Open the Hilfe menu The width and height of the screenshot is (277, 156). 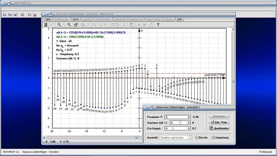tap(180, 19)
